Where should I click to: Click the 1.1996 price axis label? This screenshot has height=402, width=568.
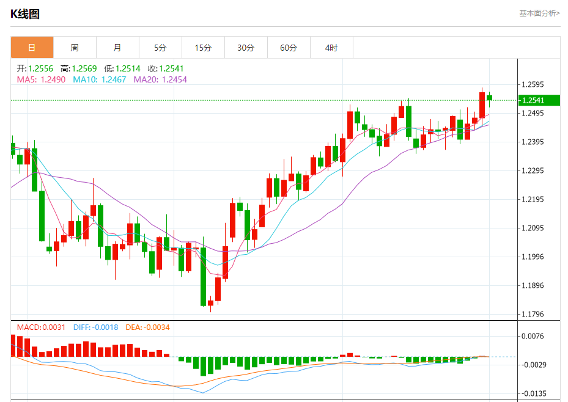533,257
